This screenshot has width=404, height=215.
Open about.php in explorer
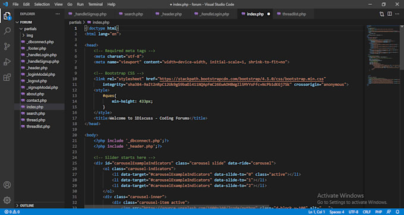tap(35, 94)
